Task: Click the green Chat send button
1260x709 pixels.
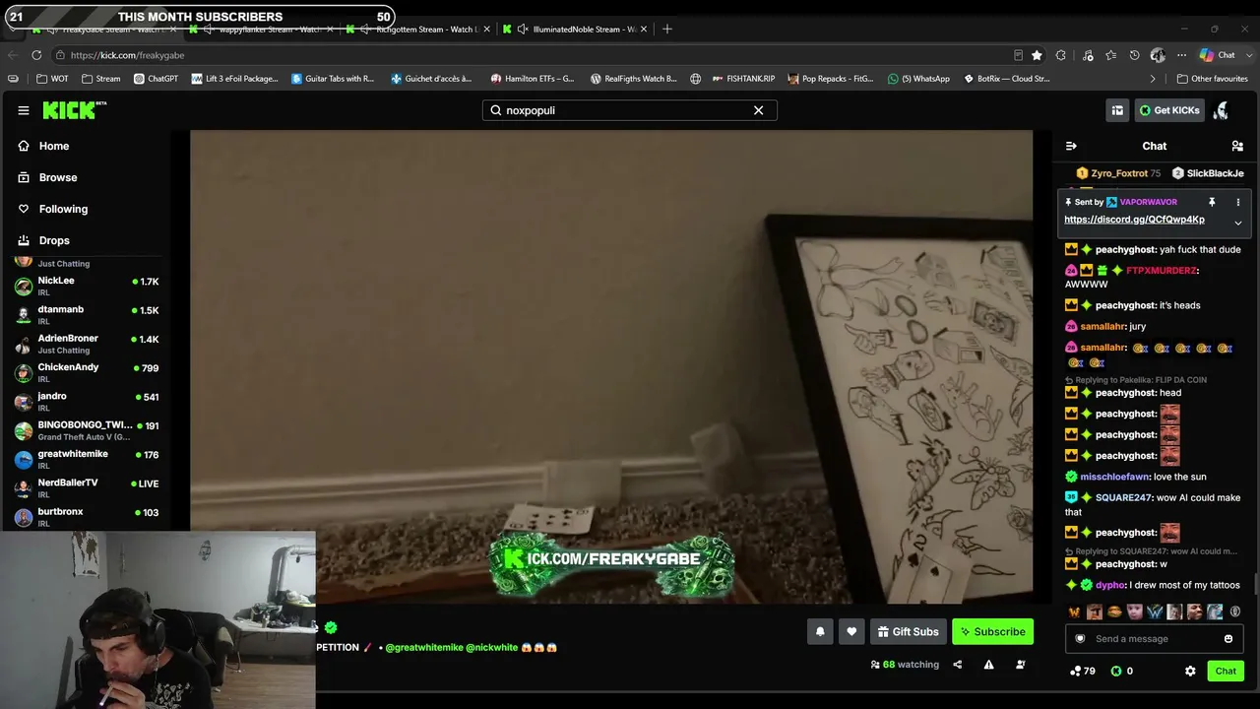Action: click(x=1226, y=671)
